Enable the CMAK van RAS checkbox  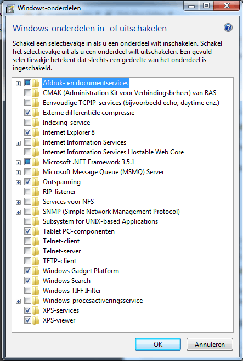[27, 93]
